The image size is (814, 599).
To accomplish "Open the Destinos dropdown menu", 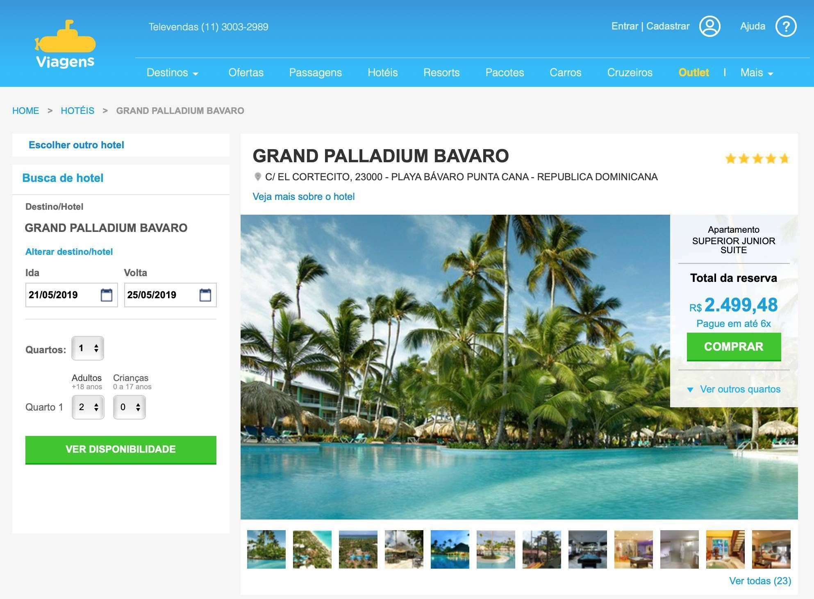I will point(172,73).
